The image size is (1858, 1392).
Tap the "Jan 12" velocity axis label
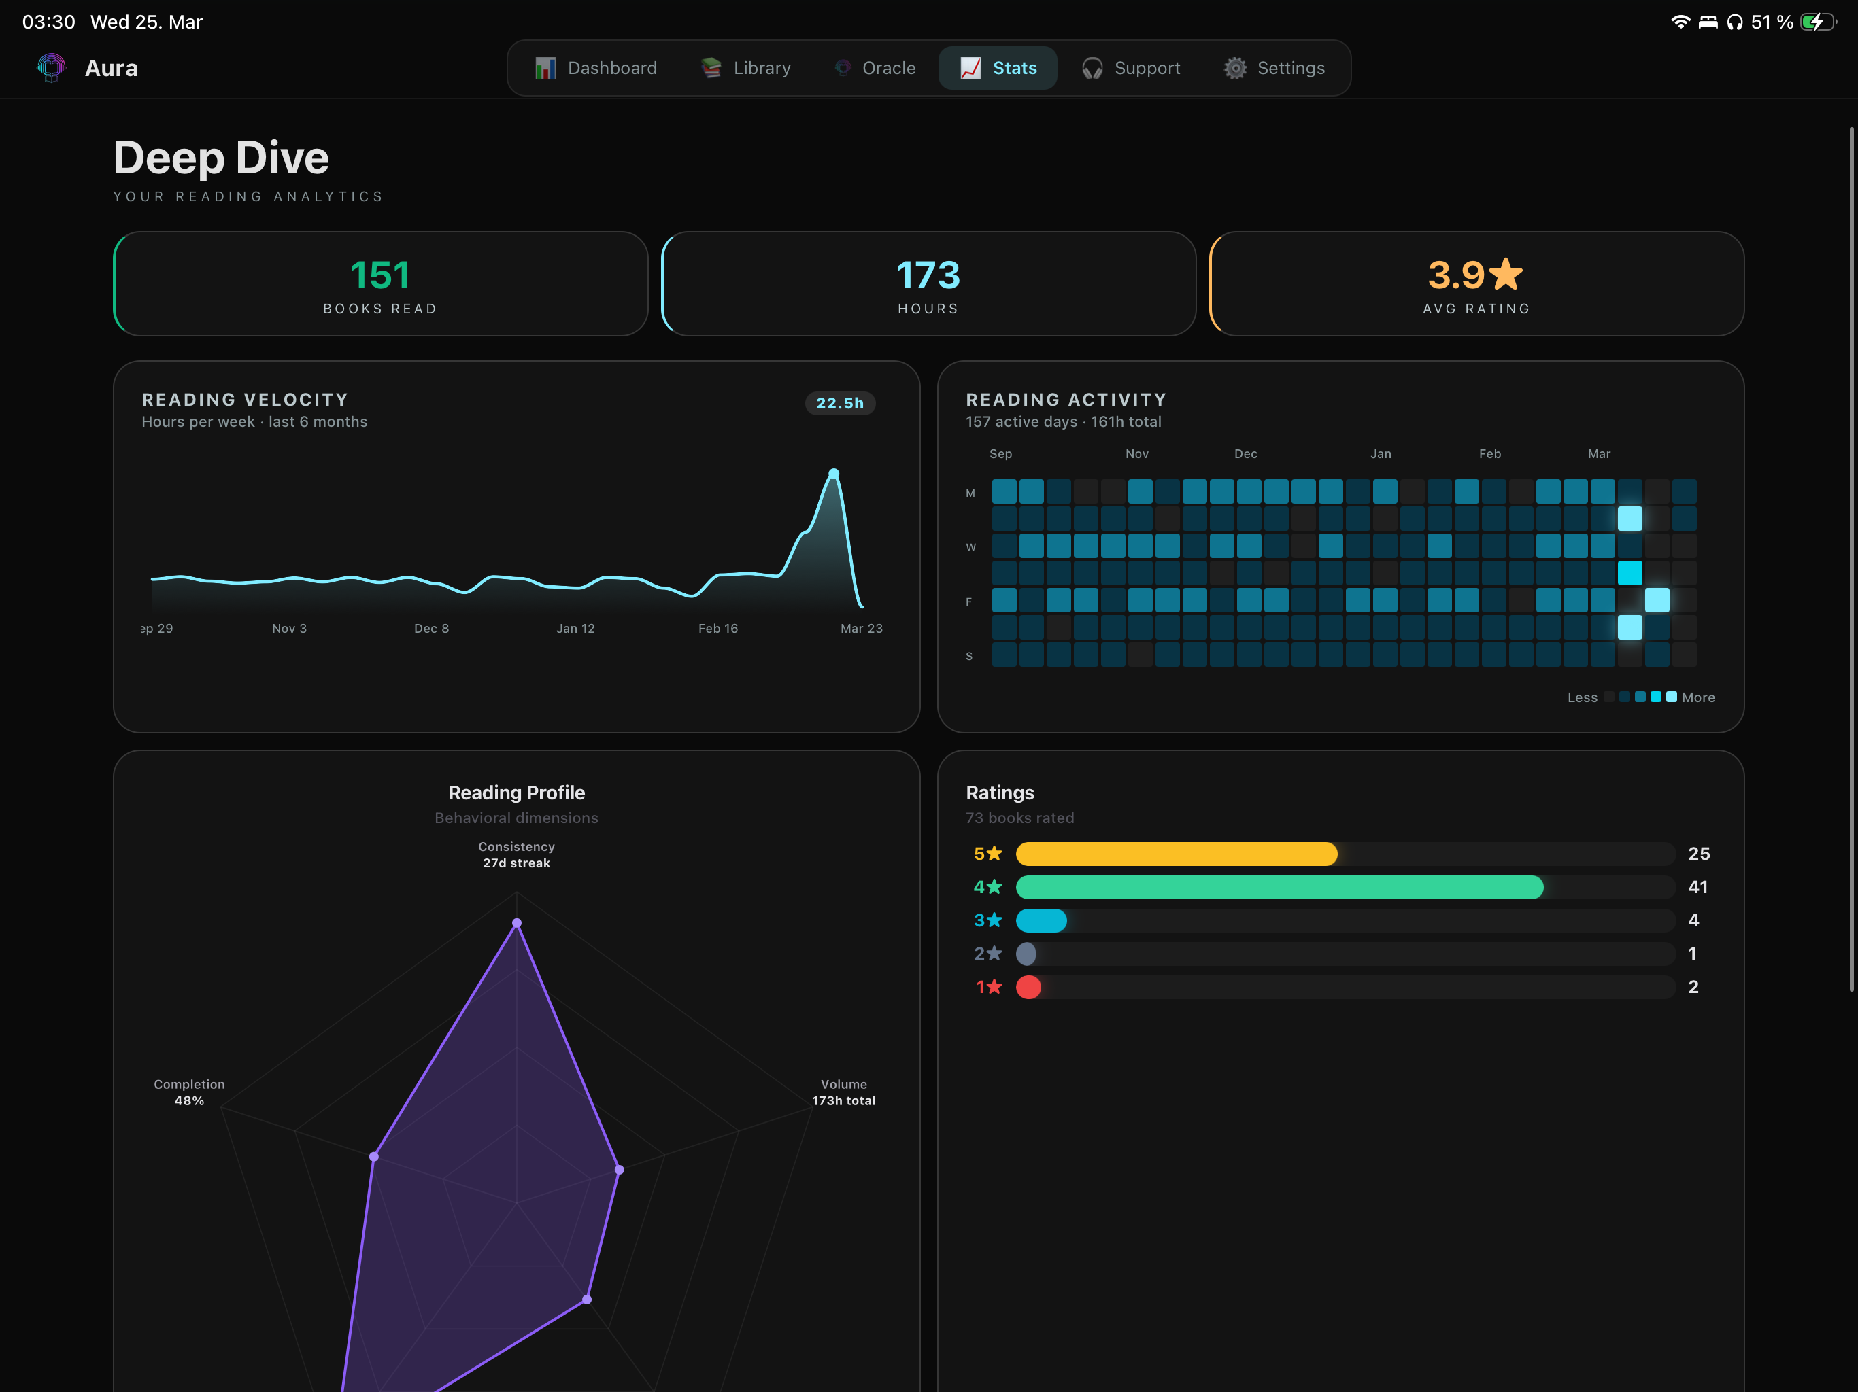pyautogui.click(x=575, y=628)
